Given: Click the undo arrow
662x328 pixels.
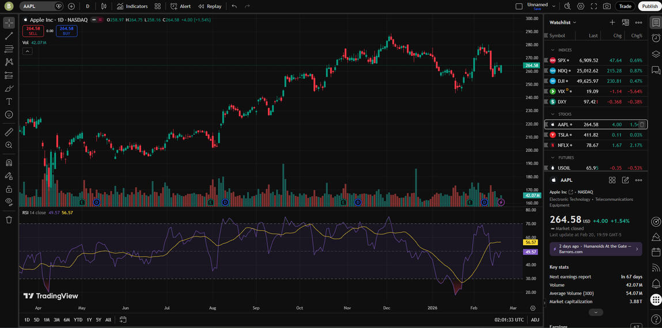Looking at the screenshot, I should tap(234, 6).
